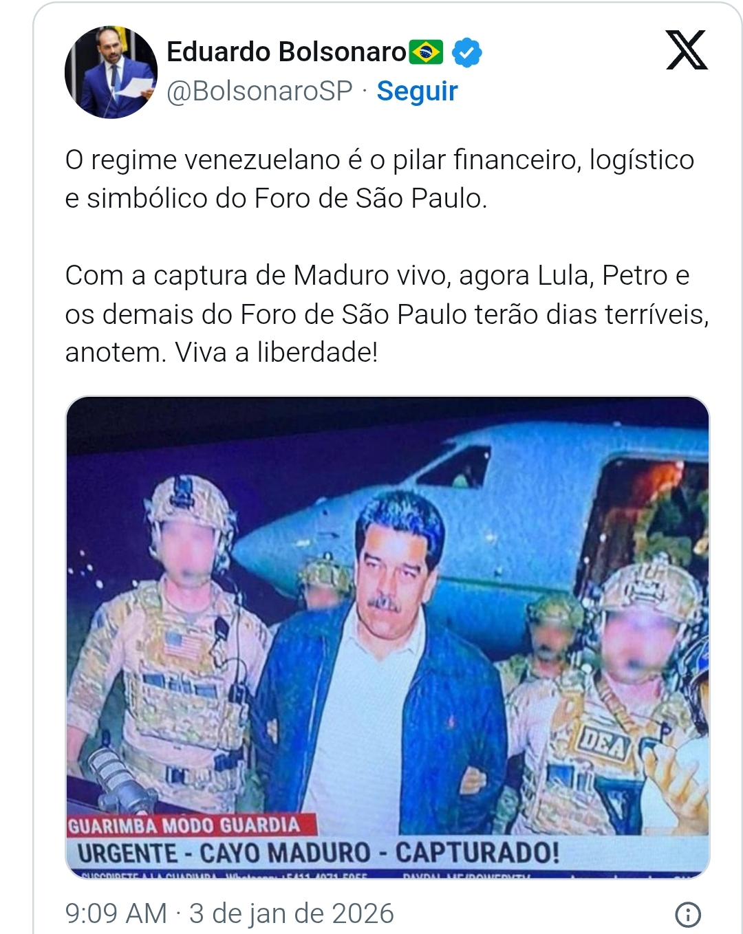Open the X logo link
The image size is (743, 934).
coord(687,50)
